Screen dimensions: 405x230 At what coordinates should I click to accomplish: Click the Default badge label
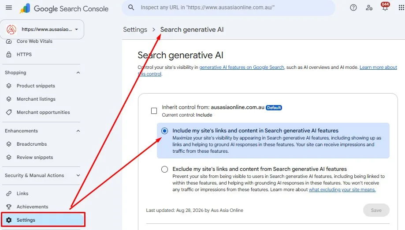tap(274, 108)
